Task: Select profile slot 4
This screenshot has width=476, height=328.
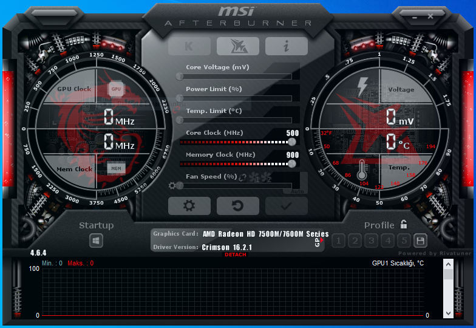Action: pos(387,241)
